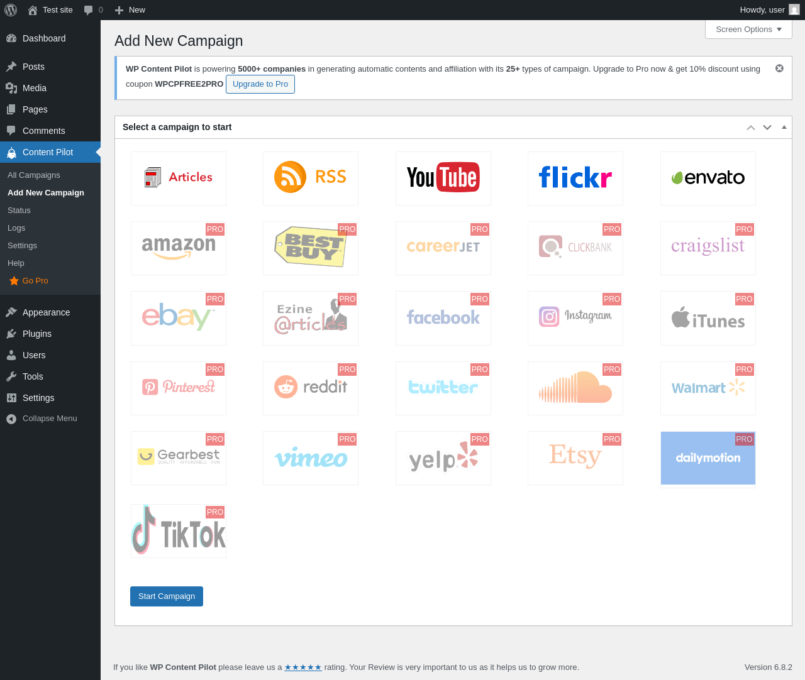Choose the Flickr campaign tile
This screenshot has width=805, height=680.
575,178
